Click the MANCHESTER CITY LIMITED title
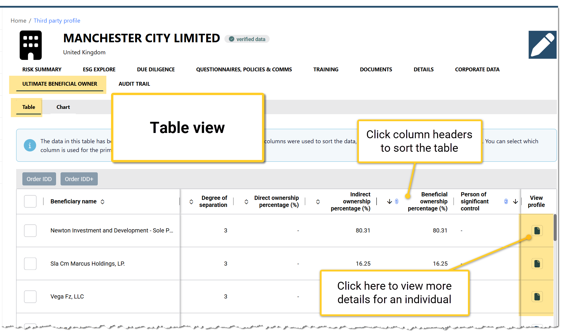The height and width of the screenshot is (334, 561). click(x=142, y=38)
